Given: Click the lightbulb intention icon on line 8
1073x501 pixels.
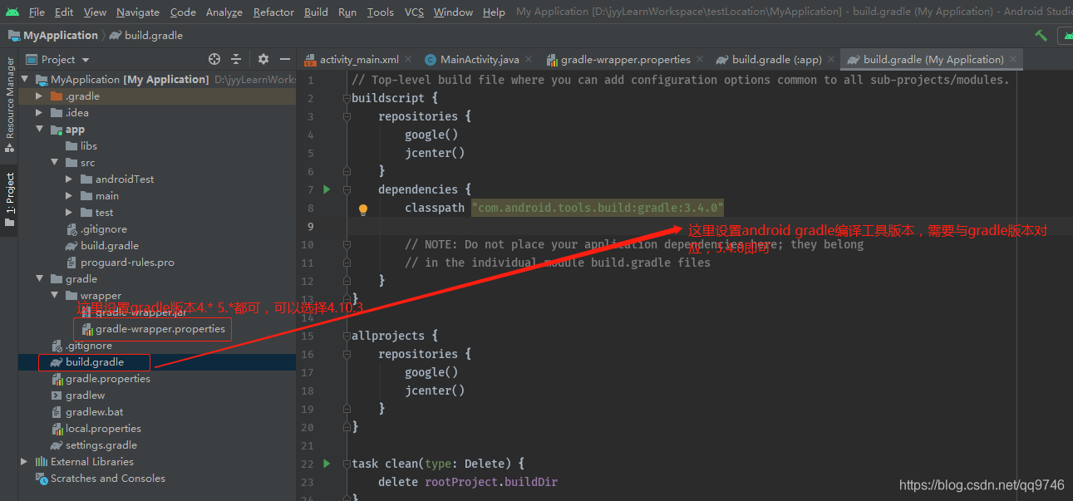Looking at the screenshot, I should [363, 209].
